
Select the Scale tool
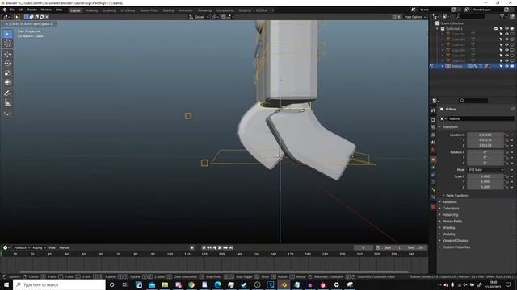[x=7, y=73]
